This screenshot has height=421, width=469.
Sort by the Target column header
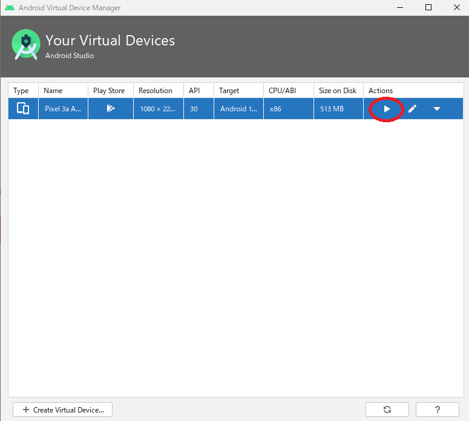click(x=238, y=91)
